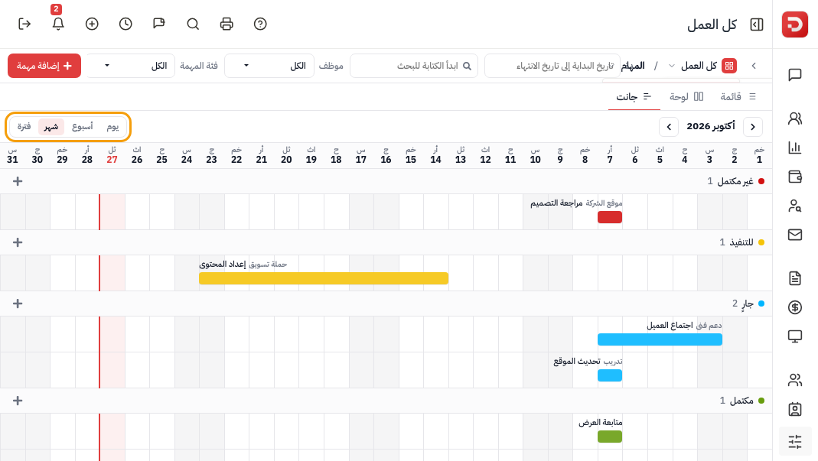This screenshot has height=461, width=818.
Task: Click the logout icon
Action: point(24,24)
